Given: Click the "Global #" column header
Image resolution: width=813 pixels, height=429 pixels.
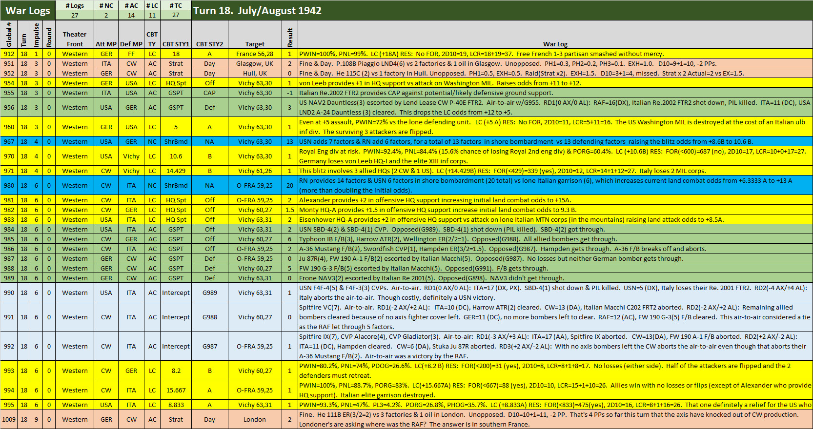Looking at the screenshot, I should point(9,34).
